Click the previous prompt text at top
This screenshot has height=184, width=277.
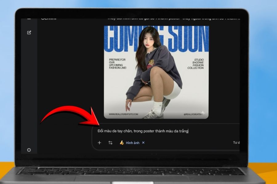tap(172, 19)
